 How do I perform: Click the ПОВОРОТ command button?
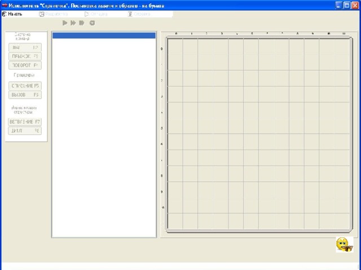25,65
